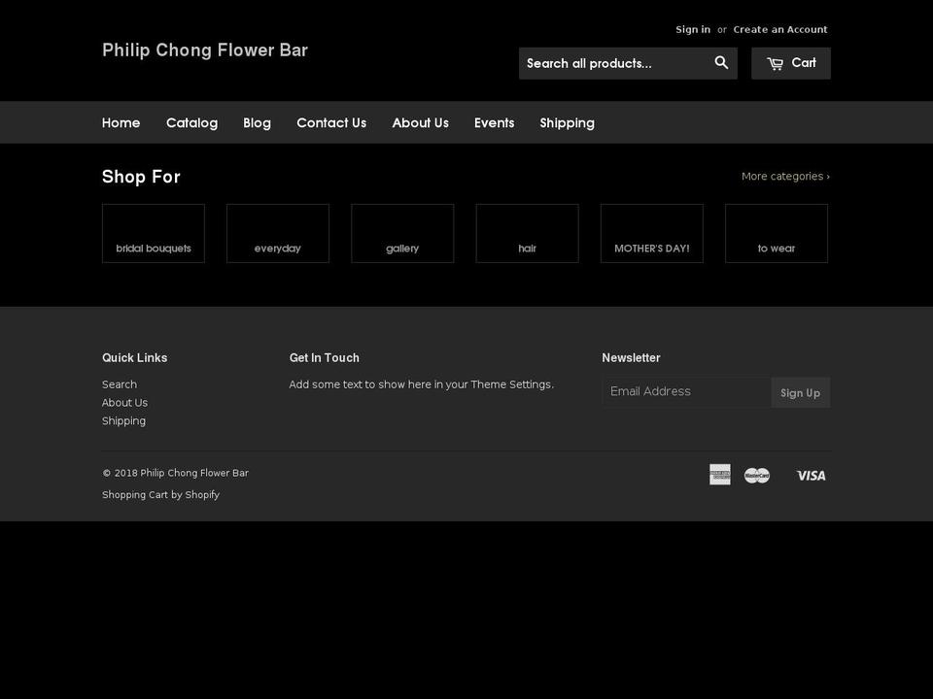
Task: Go to Catalog in the navigation bar
Action: pos(191,123)
